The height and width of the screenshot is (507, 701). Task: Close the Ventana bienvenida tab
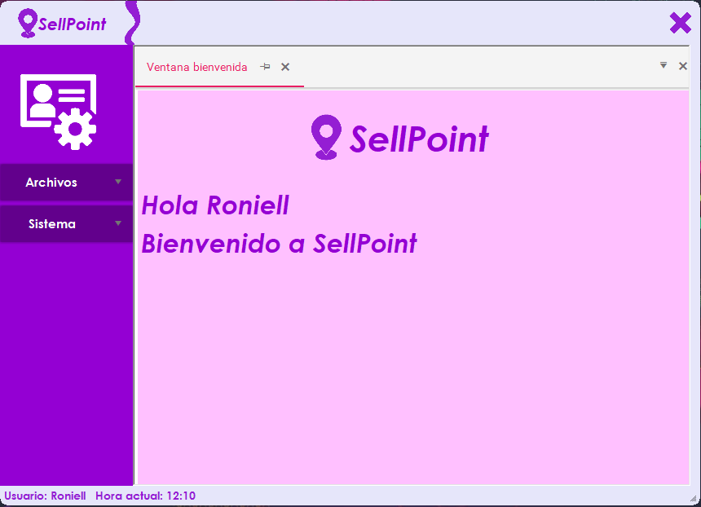pos(285,67)
